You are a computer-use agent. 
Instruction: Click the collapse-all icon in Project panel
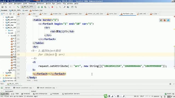pos(14,14)
